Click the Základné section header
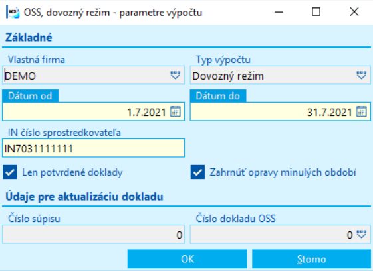The width and height of the screenshot is (373, 271). [x=29, y=38]
